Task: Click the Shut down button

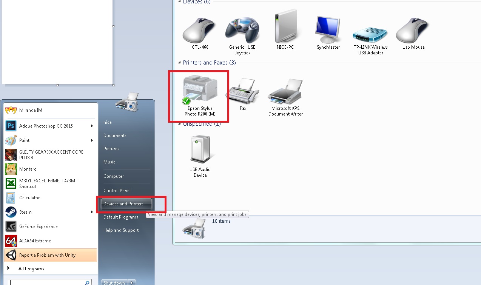Action: click(x=114, y=283)
